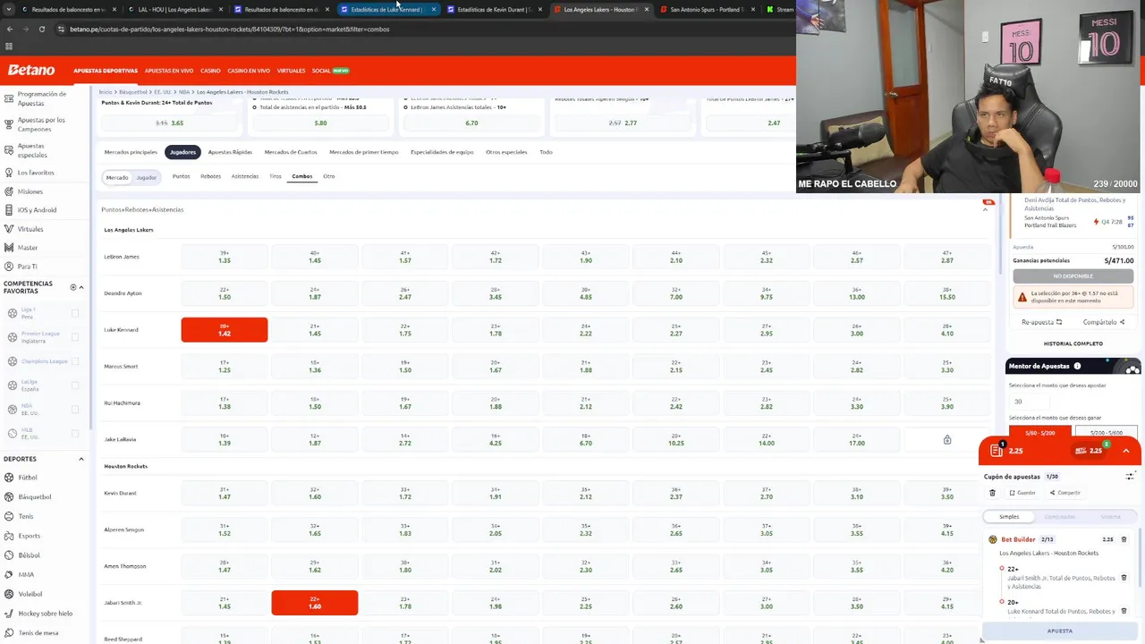Open Los favoritos sidebar icon
The image size is (1145, 644).
(8, 173)
